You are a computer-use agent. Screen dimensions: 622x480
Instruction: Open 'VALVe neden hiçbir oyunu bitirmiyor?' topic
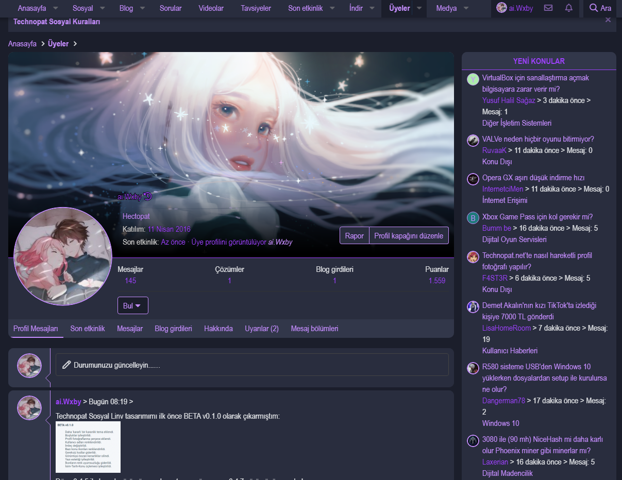[538, 139]
